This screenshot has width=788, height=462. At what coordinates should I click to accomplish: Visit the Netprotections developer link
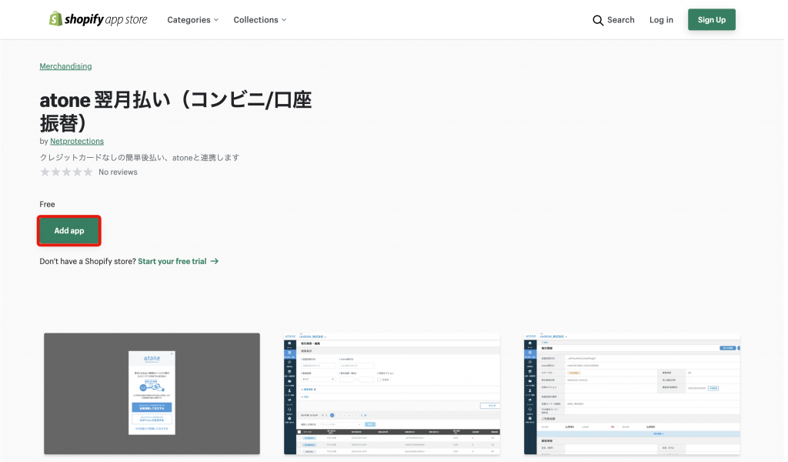[77, 141]
